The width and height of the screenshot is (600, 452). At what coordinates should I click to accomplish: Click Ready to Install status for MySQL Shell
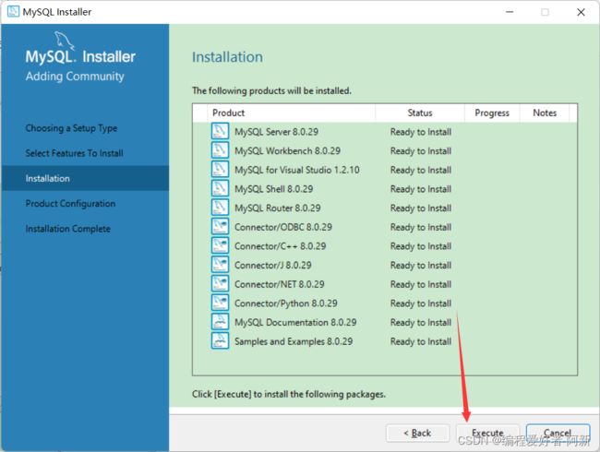pos(421,189)
